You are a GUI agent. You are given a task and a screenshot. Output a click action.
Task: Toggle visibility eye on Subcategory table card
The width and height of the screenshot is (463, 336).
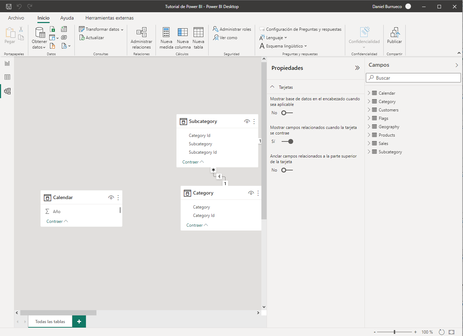(x=247, y=122)
